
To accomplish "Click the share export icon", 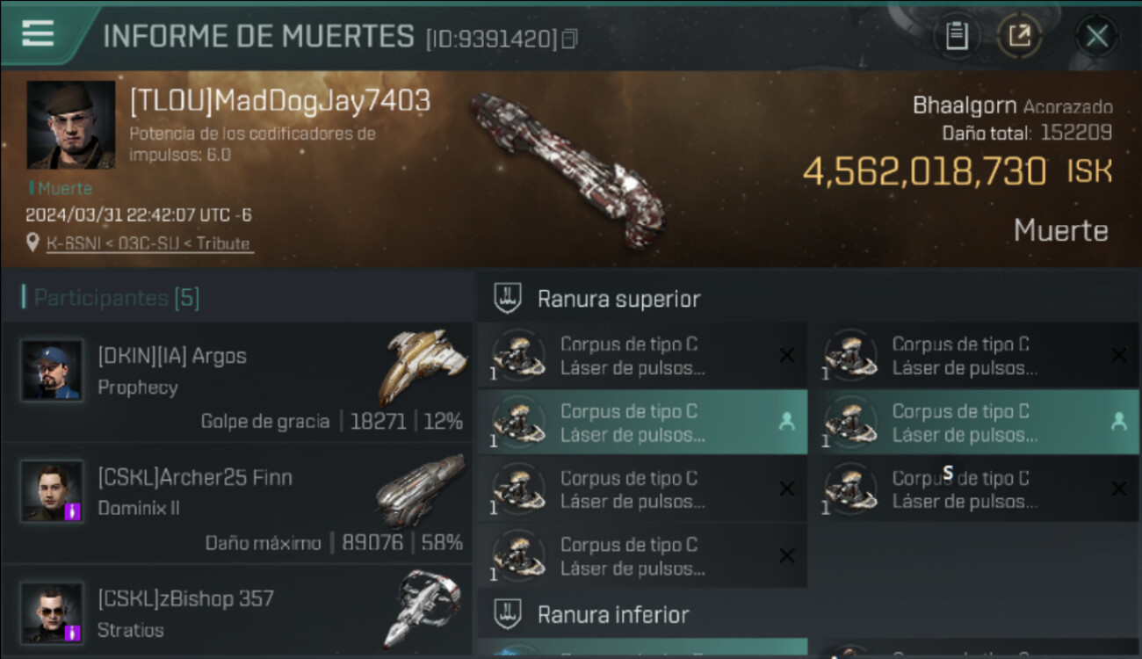I will point(1019,36).
